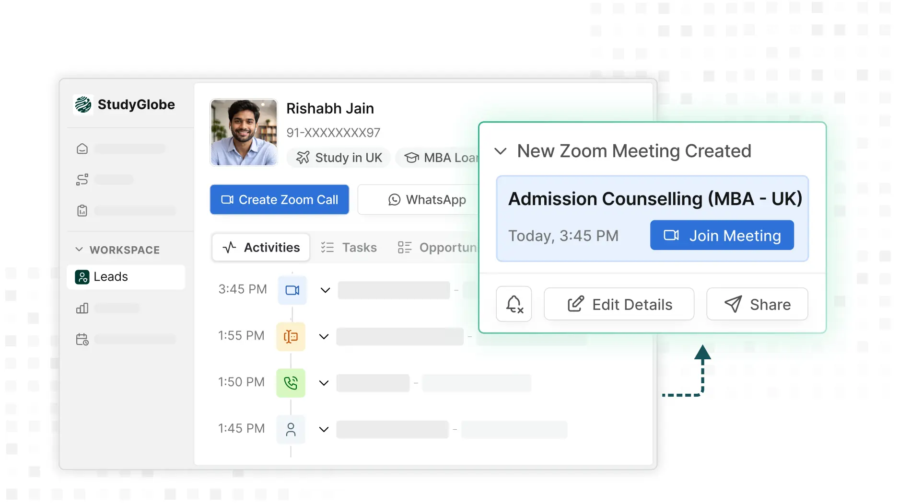Image resolution: width=899 pixels, height=503 pixels.
Task: Click the MBA Loan tag
Action: [x=438, y=158]
